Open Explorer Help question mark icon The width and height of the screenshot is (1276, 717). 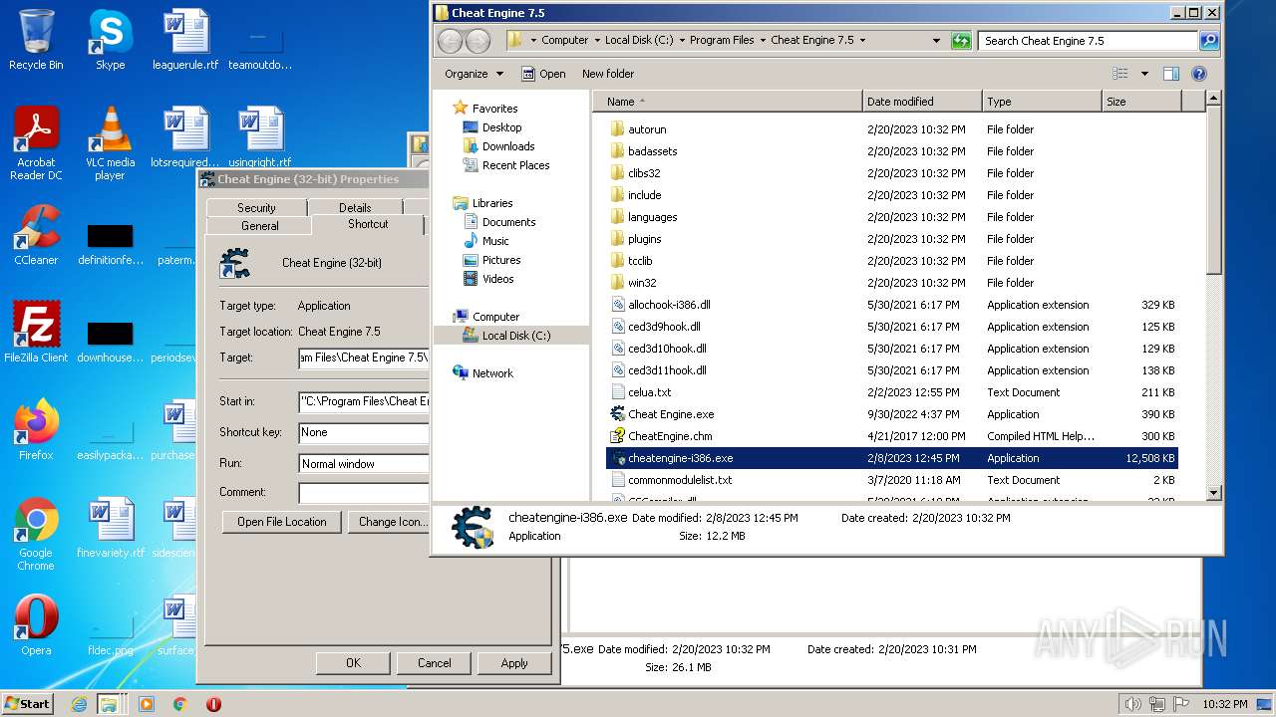[1199, 74]
